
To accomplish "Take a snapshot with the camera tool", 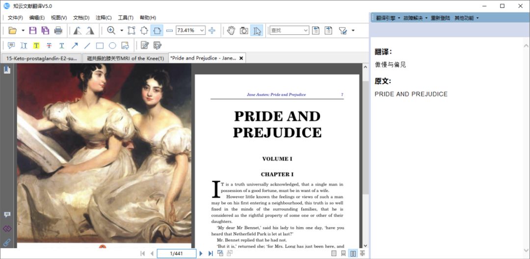I will tap(244, 31).
